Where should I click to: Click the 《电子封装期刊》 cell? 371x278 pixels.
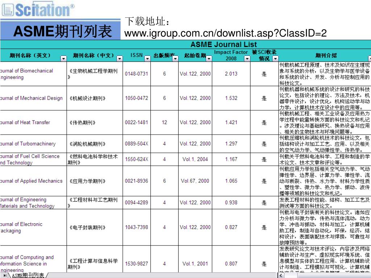tap(95, 227)
